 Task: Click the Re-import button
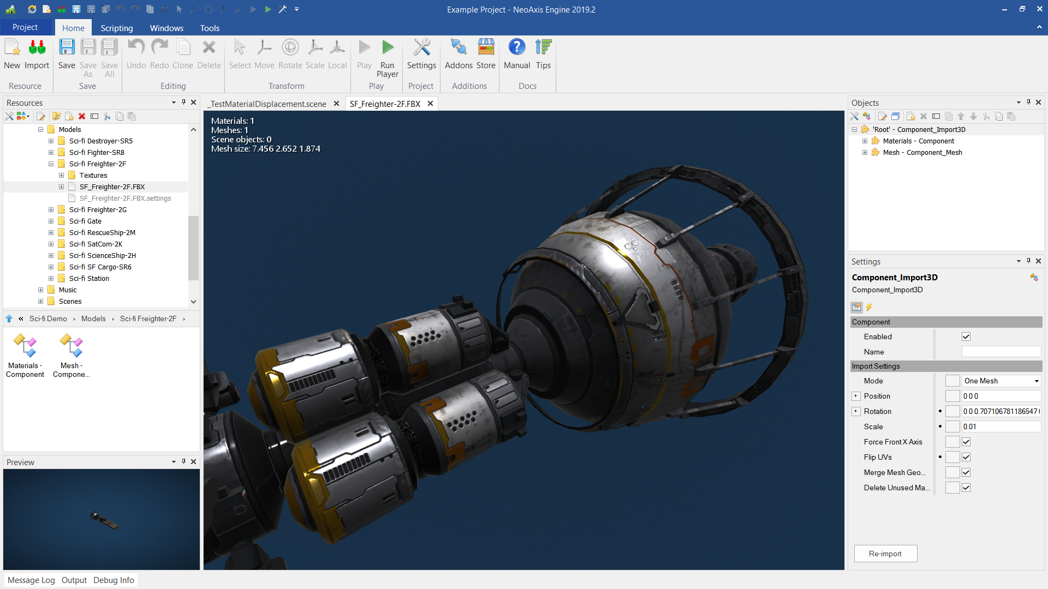(x=885, y=554)
